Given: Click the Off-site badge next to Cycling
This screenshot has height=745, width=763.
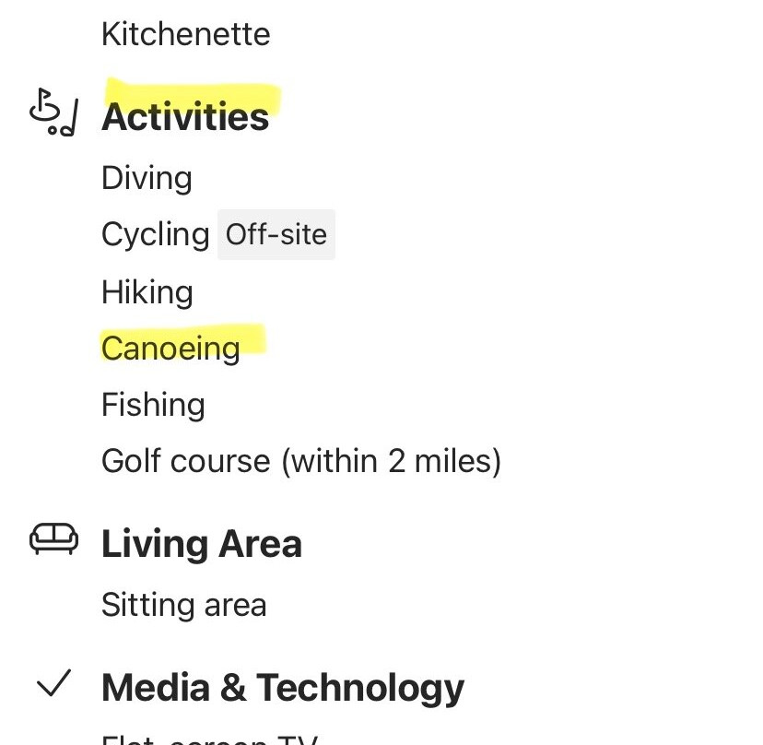Looking at the screenshot, I should tap(276, 234).
